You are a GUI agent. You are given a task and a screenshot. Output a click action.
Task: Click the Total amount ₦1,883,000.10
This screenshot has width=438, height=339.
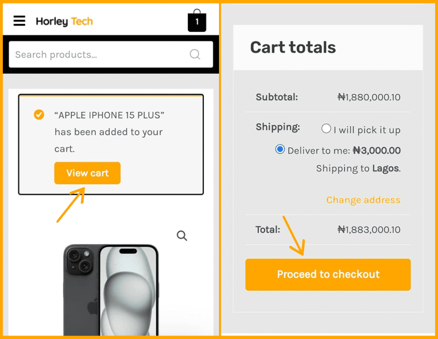pyautogui.click(x=368, y=230)
